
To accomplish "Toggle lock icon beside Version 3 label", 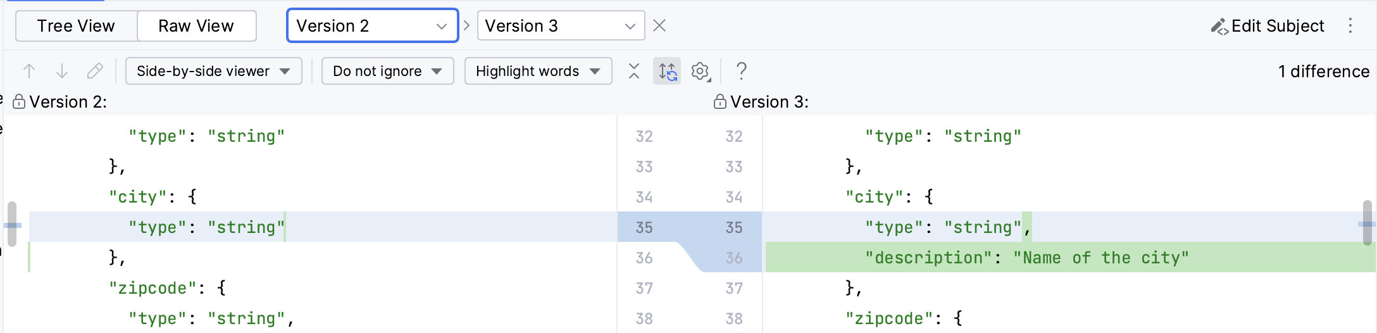I will (x=720, y=102).
